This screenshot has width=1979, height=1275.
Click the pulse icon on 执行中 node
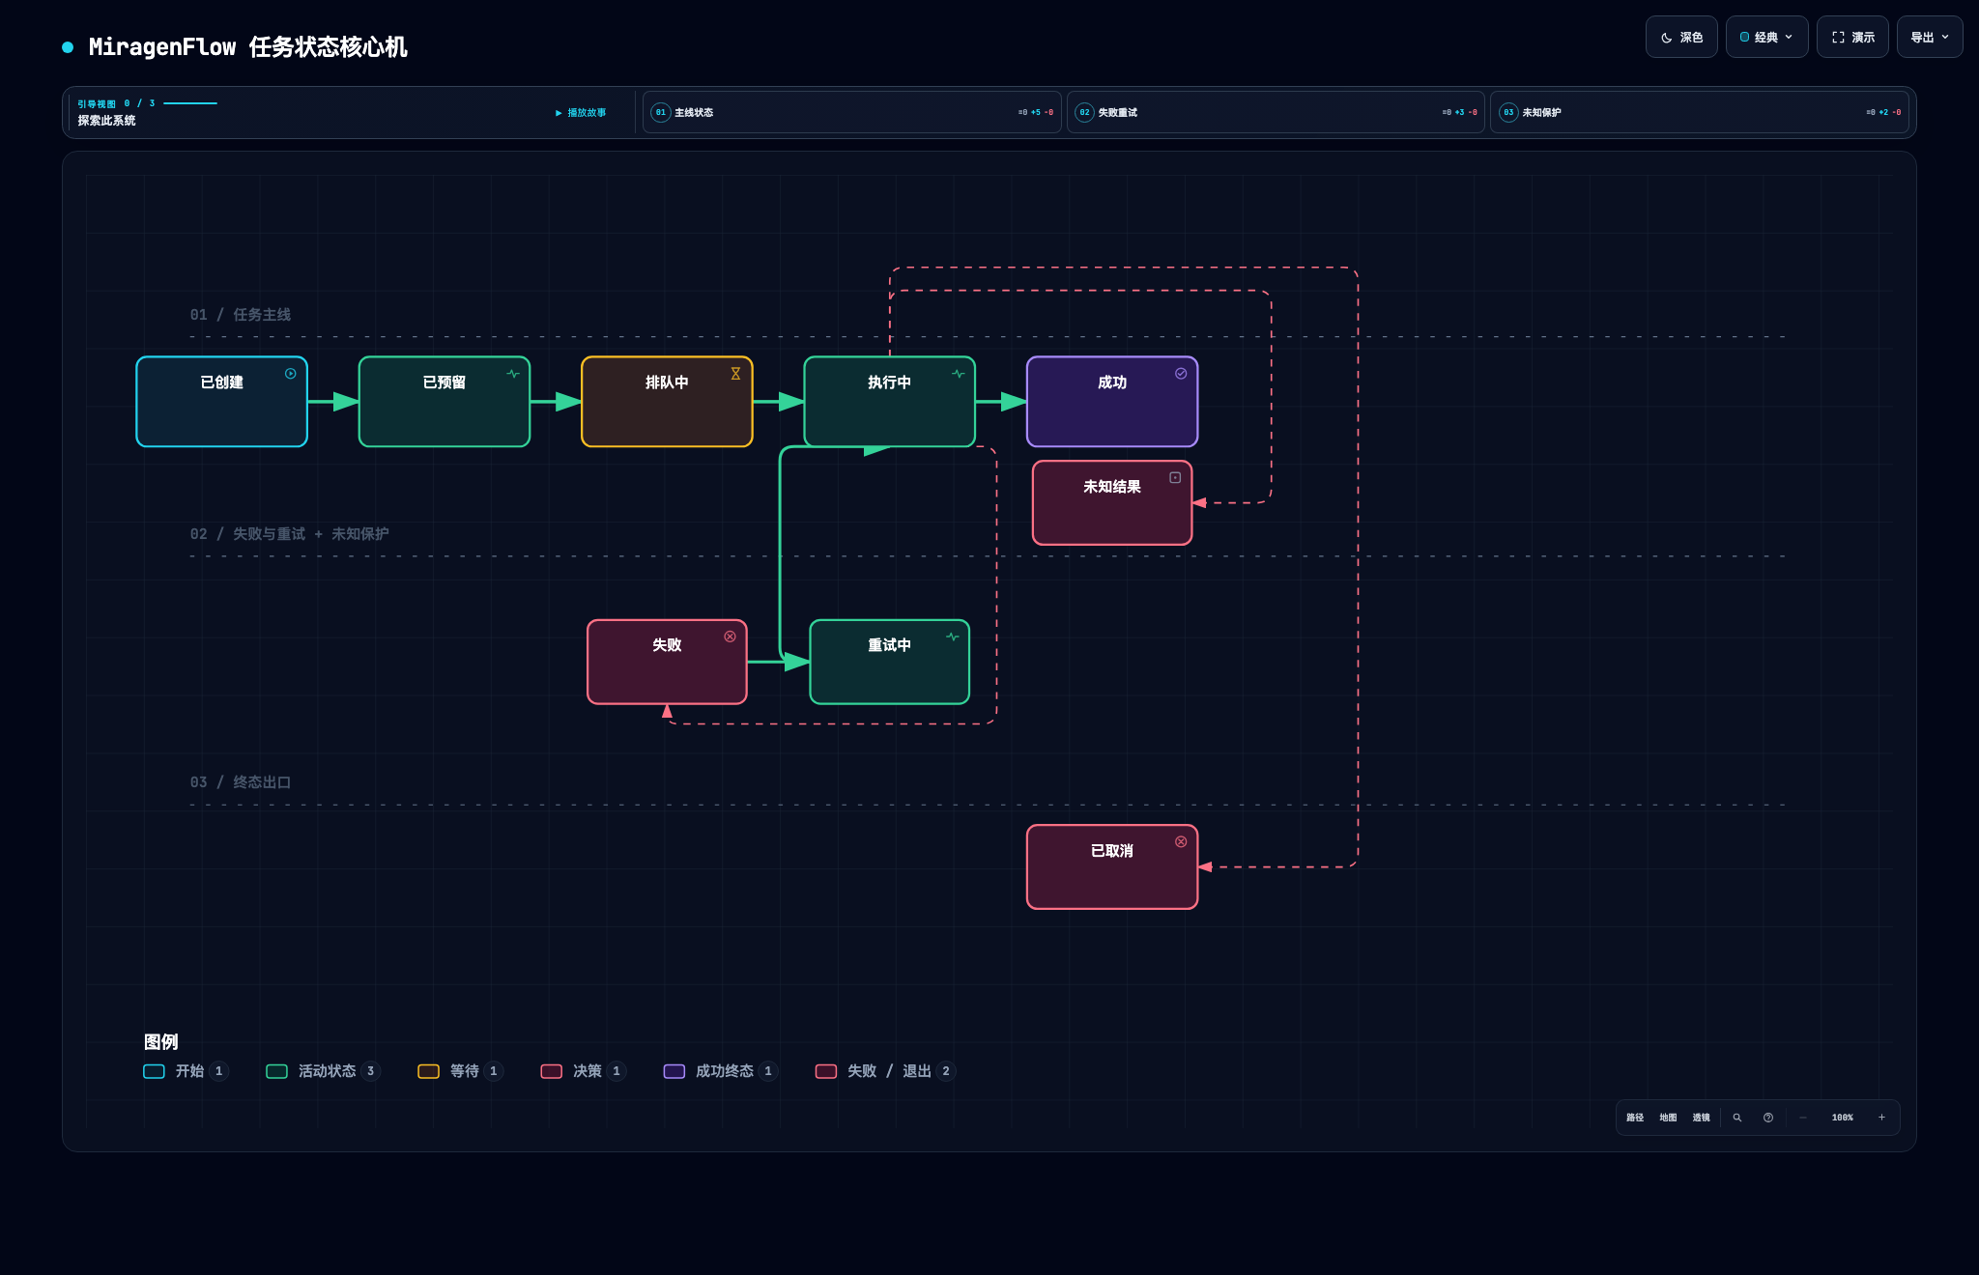click(x=959, y=374)
